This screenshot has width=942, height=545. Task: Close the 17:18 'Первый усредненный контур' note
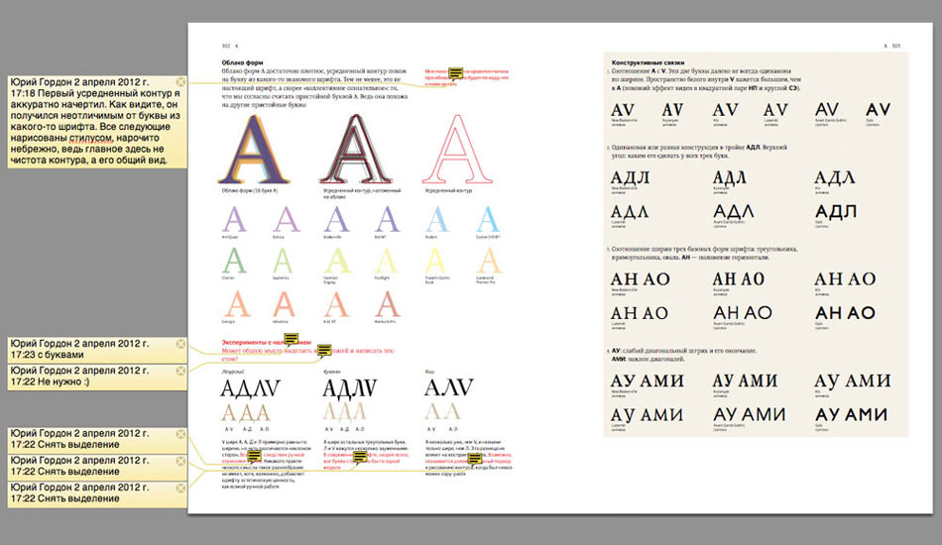point(180,81)
